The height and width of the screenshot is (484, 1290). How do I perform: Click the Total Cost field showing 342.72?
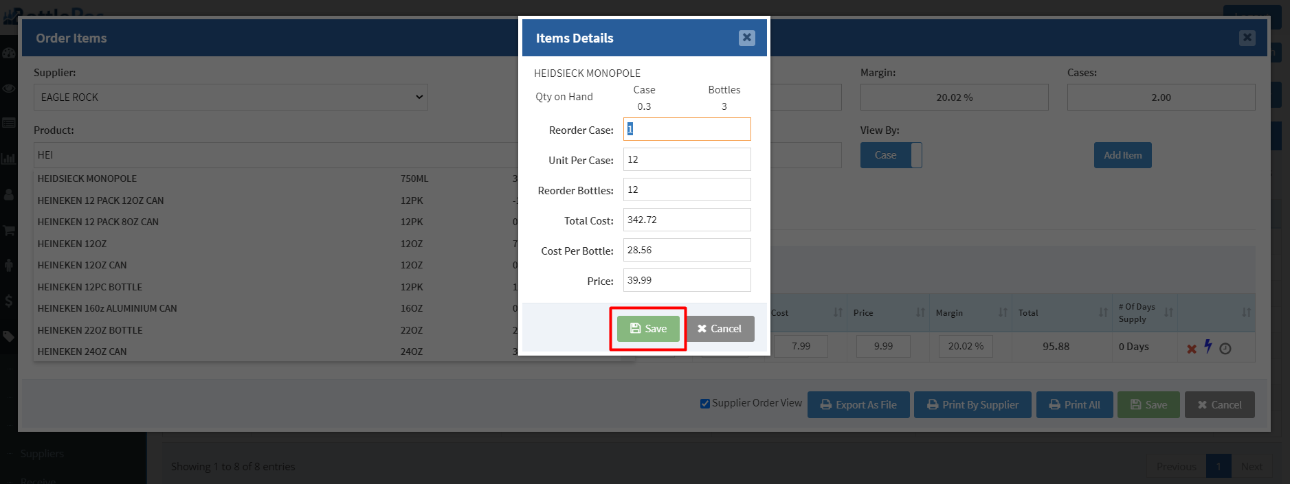click(687, 220)
